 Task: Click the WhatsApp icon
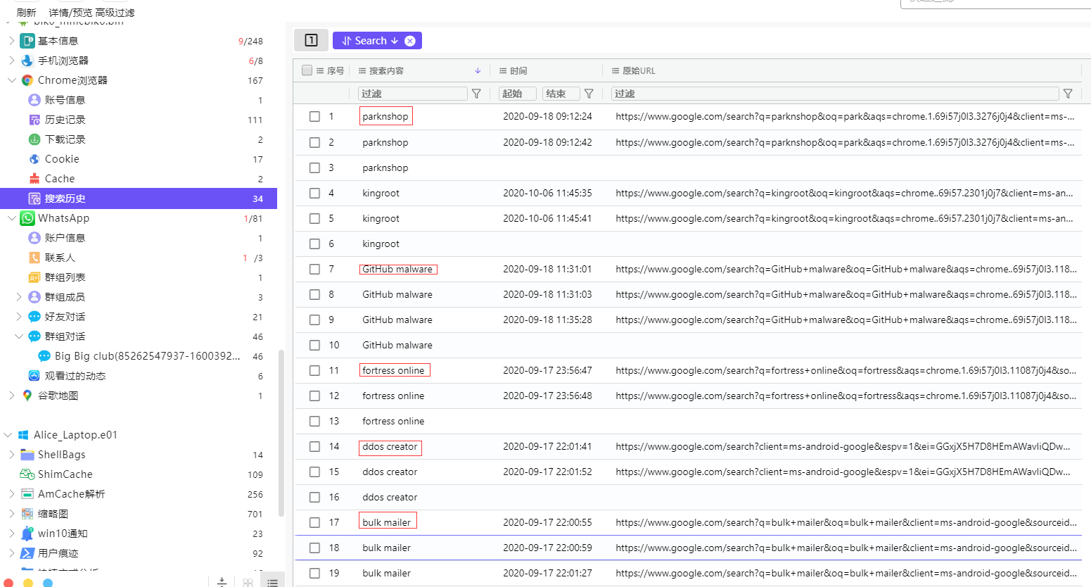tap(27, 218)
